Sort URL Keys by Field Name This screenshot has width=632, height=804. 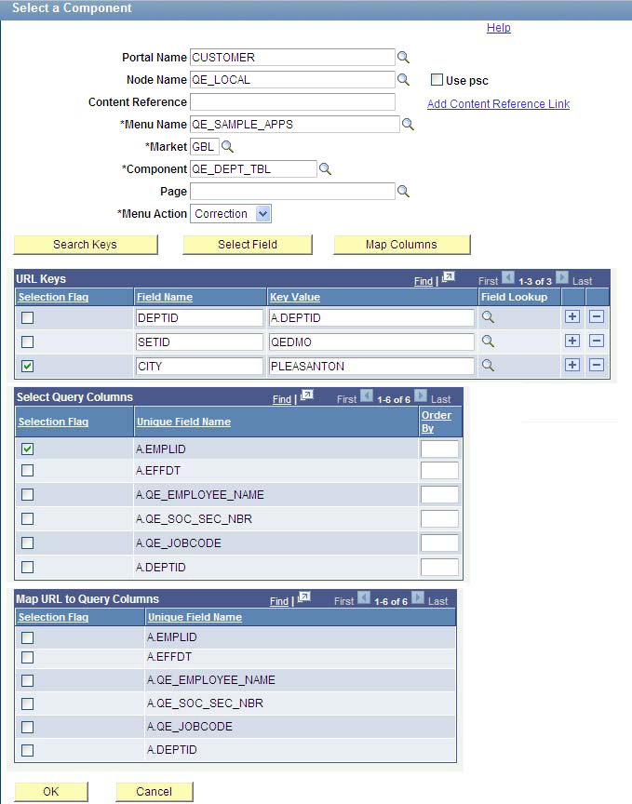pos(165,297)
